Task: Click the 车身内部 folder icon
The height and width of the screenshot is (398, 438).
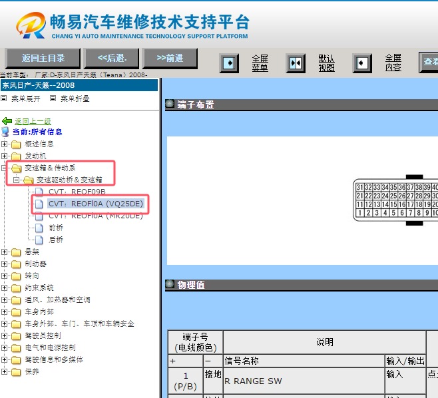Action: pos(16,312)
